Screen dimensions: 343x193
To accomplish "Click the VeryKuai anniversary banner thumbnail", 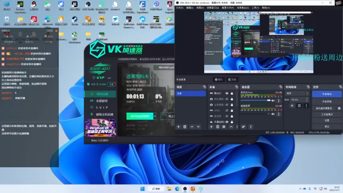I will (100, 128).
